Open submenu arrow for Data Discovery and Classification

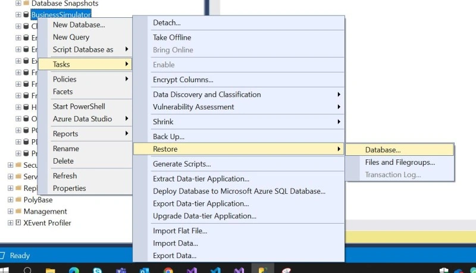[x=339, y=95]
